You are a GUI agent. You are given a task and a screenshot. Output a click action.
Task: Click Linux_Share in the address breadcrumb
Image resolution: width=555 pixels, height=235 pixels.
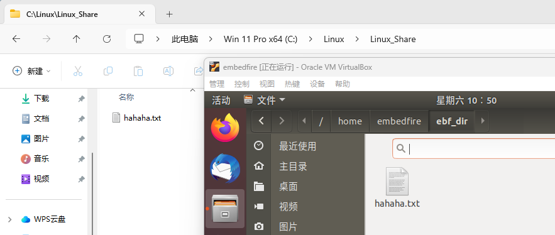[x=393, y=39]
